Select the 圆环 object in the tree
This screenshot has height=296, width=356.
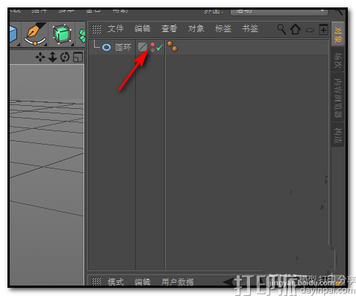[123, 47]
